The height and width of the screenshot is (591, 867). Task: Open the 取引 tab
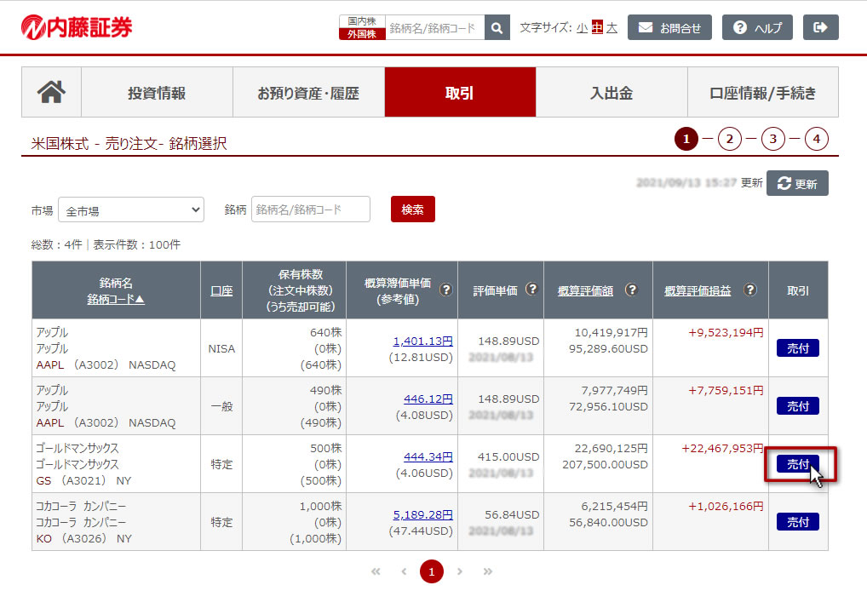[x=460, y=92]
